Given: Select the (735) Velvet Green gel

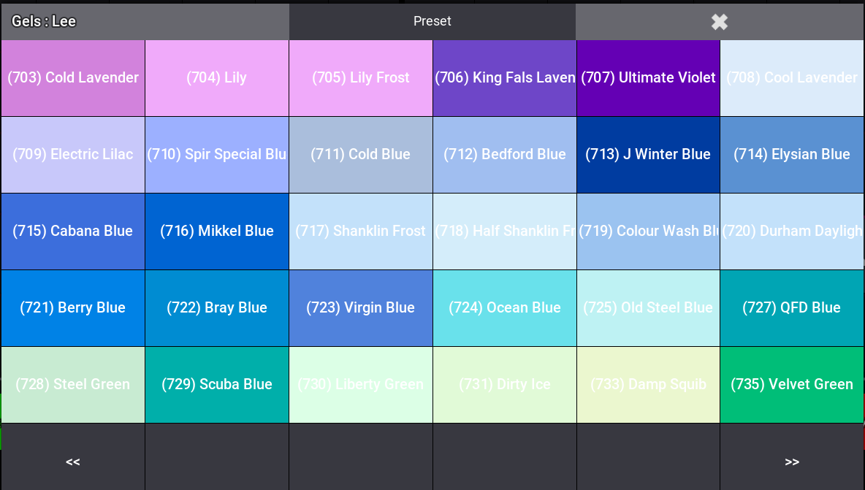Looking at the screenshot, I should [x=792, y=385].
